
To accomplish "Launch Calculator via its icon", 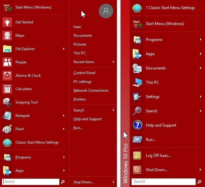I will click(7, 89).
